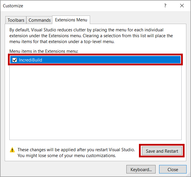Switch to the Toolbars tab

16,20
